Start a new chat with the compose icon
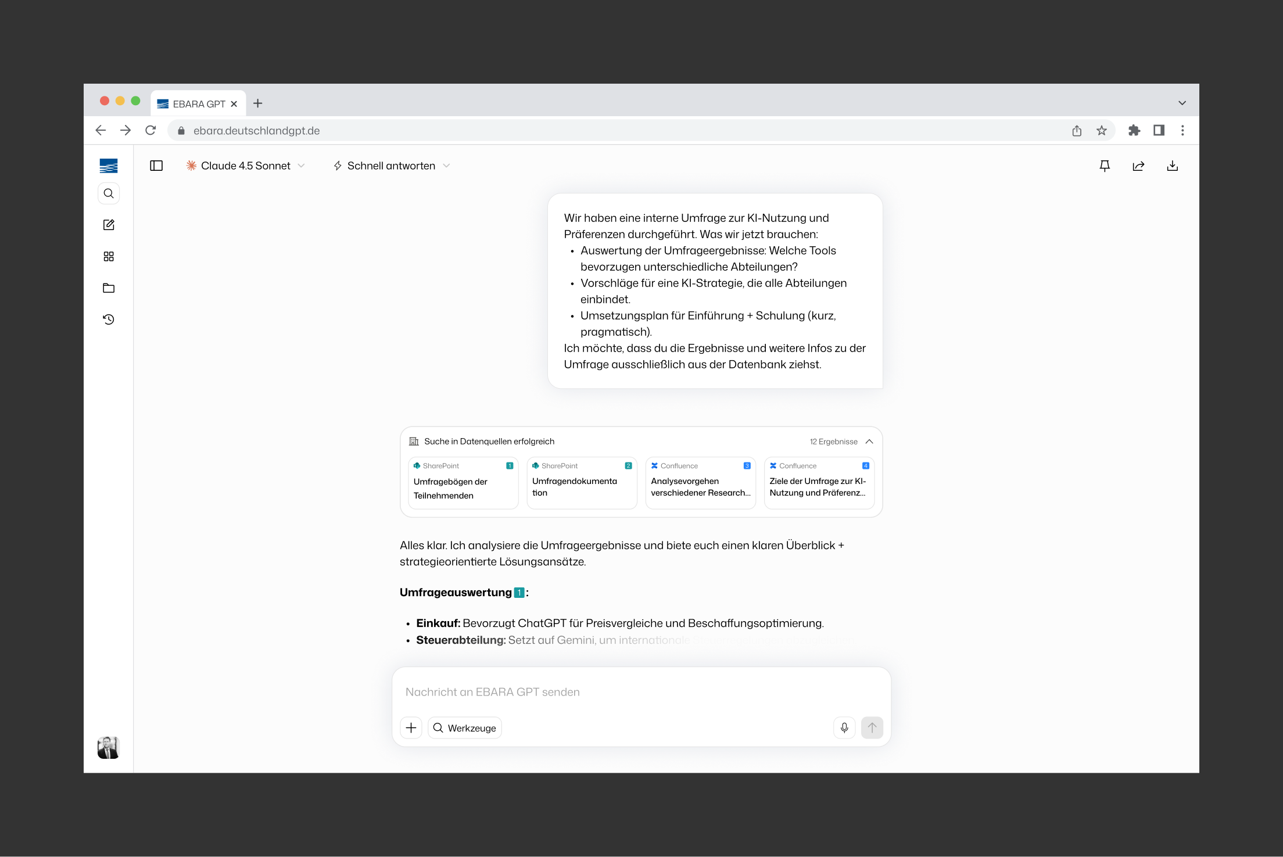This screenshot has height=857, width=1283. (109, 225)
